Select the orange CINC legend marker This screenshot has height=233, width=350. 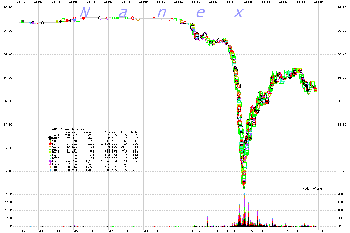(x=50, y=147)
